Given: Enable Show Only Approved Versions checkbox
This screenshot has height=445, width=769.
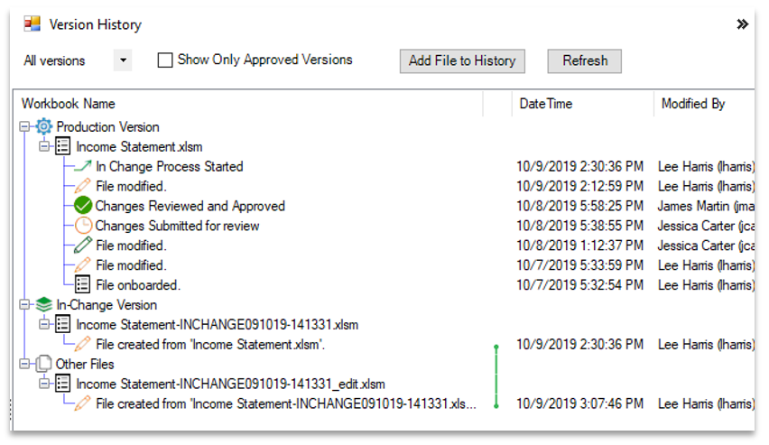Looking at the screenshot, I should [x=165, y=60].
